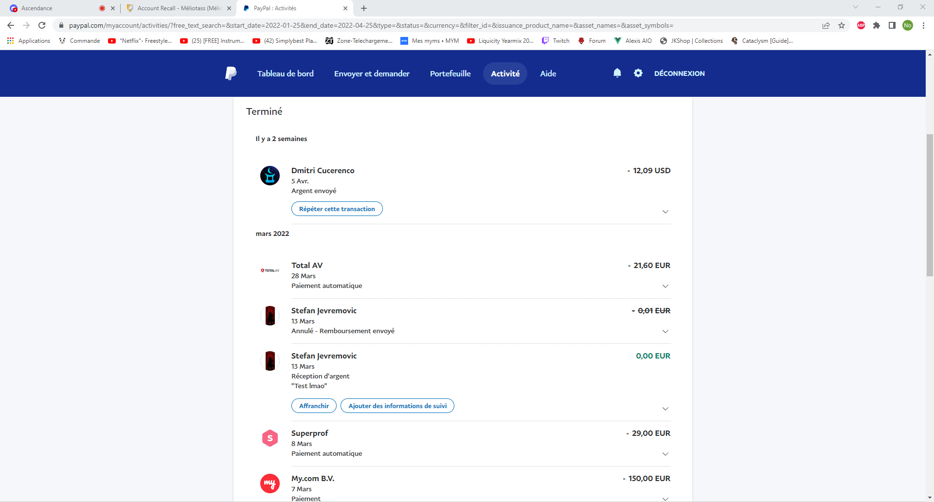Screen dimensions: 934x502
Task: Open the Aide menu
Action: [548, 73]
